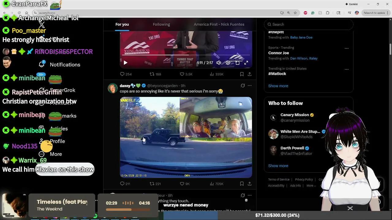Image resolution: width=392 pixels, height=220 pixels.
Task: Play the dashcam video in danny's post
Action: point(186,137)
